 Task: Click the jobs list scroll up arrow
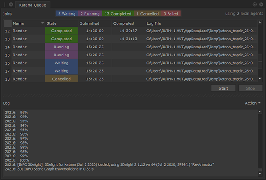click(x=260, y=22)
